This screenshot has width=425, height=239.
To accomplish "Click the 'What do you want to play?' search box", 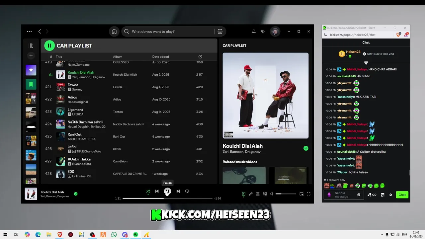I will [169, 32].
